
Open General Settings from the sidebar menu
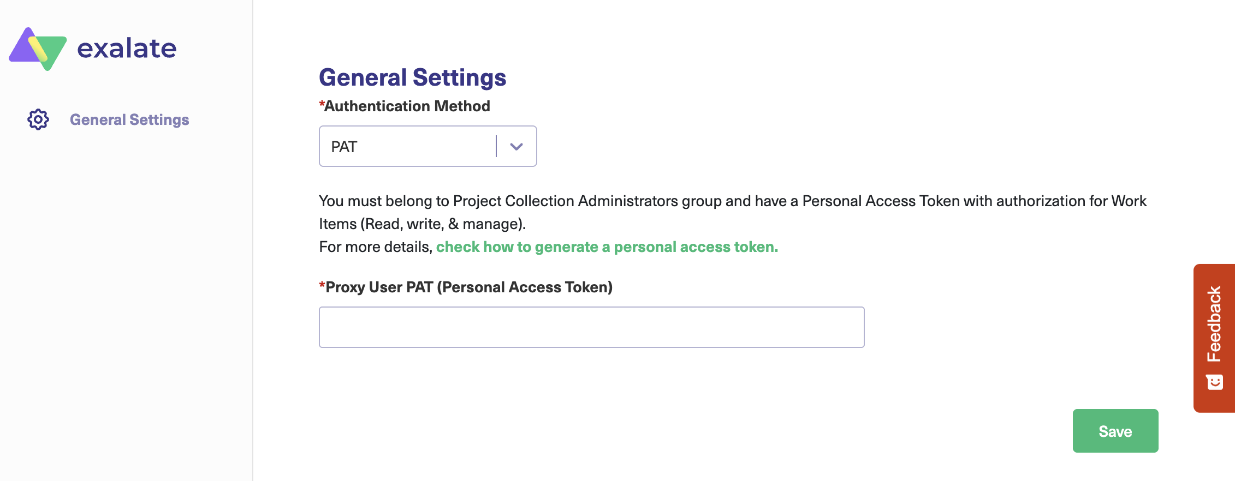click(129, 119)
